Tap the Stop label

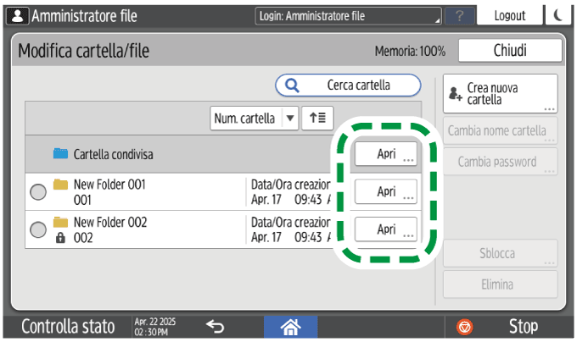524,326
